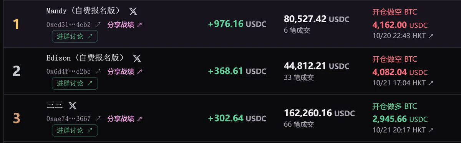461x143 pixels.
Task: Open 分享战绩 link in 三三's row
Action: [x=124, y=118]
